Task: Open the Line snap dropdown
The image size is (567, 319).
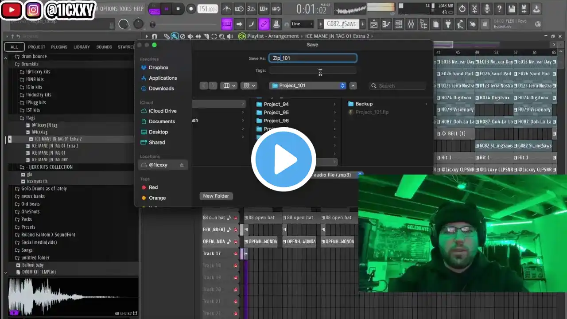Action: [x=302, y=24]
